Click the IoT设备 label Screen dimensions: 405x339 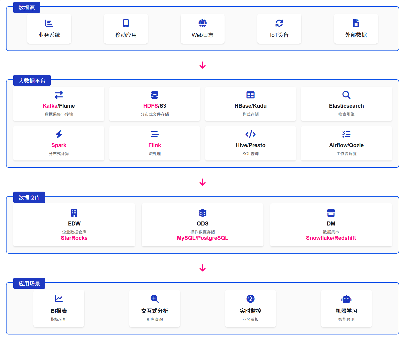point(279,35)
